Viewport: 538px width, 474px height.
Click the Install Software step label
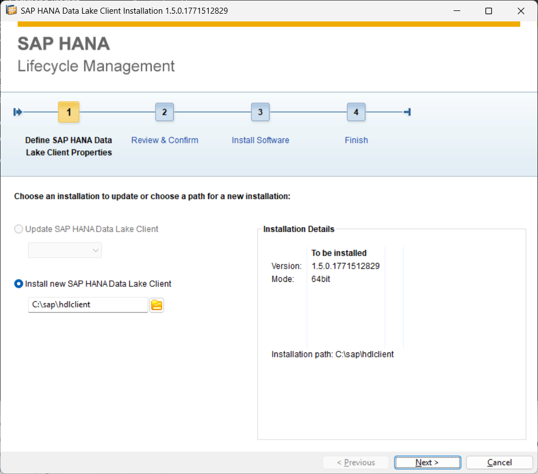(260, 140)
